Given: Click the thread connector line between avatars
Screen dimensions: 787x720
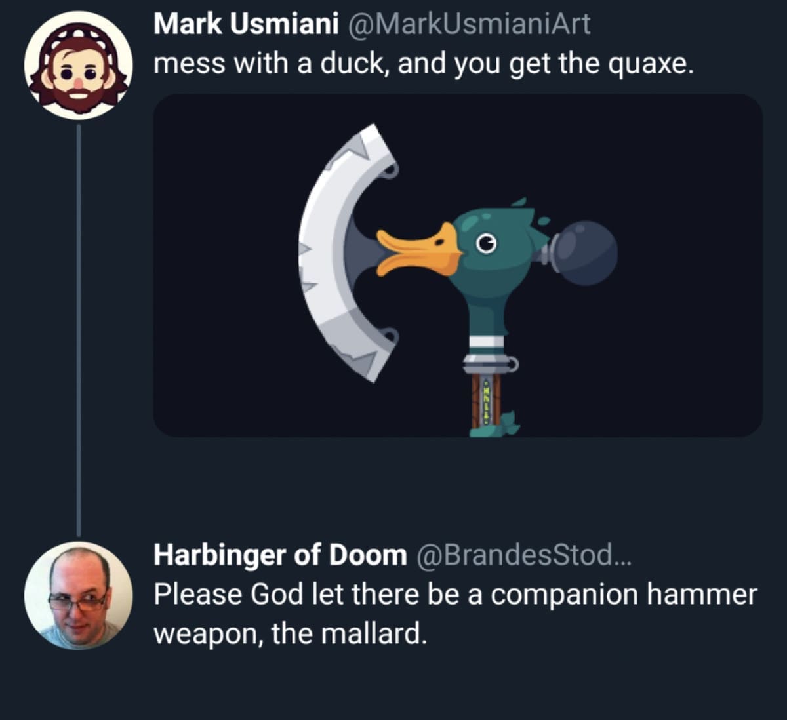Looking at the screenshot, I should [x=78, y=330].
